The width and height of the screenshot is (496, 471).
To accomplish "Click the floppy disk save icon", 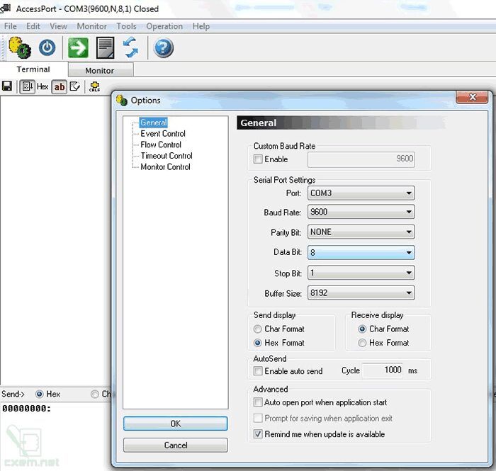I will (7, 86).
